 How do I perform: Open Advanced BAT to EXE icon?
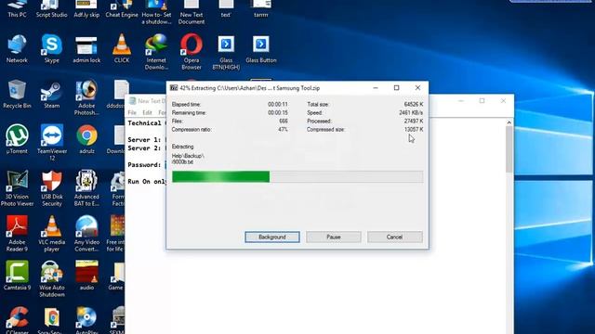click(x=86, y=188)
